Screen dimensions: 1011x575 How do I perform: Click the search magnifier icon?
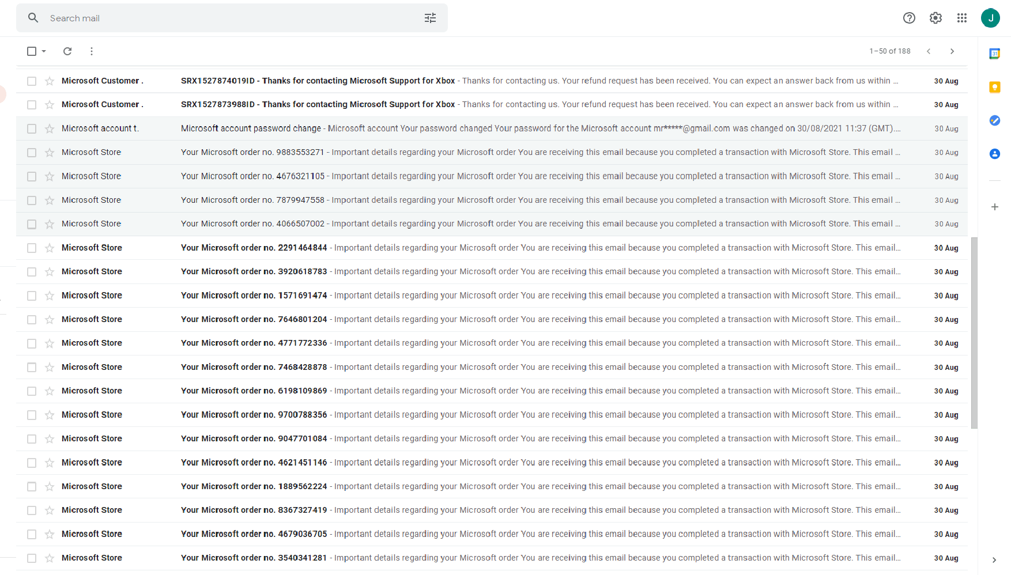click(x=33, y=18)
